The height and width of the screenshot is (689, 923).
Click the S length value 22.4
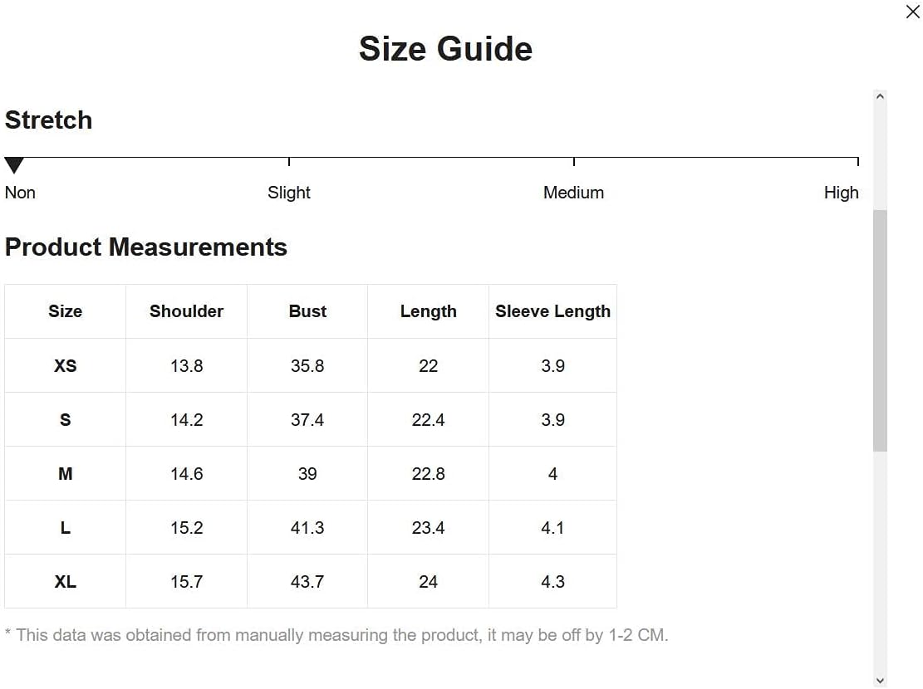(x=428, y=419)
